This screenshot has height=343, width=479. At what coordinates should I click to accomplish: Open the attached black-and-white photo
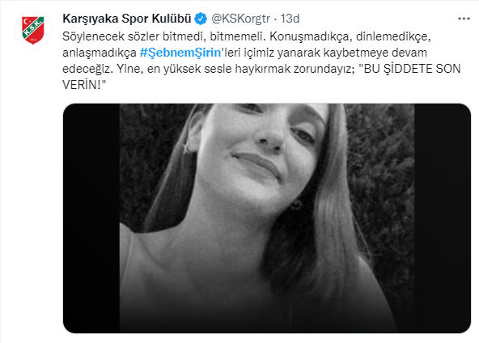point(267,218)
